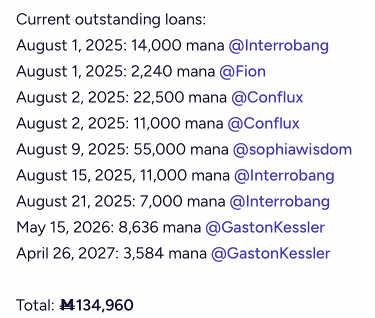This screenshot has width=375, height=318.
Task: Open @Interrobang mention on the August 15 loan
Action: [284, 175]
